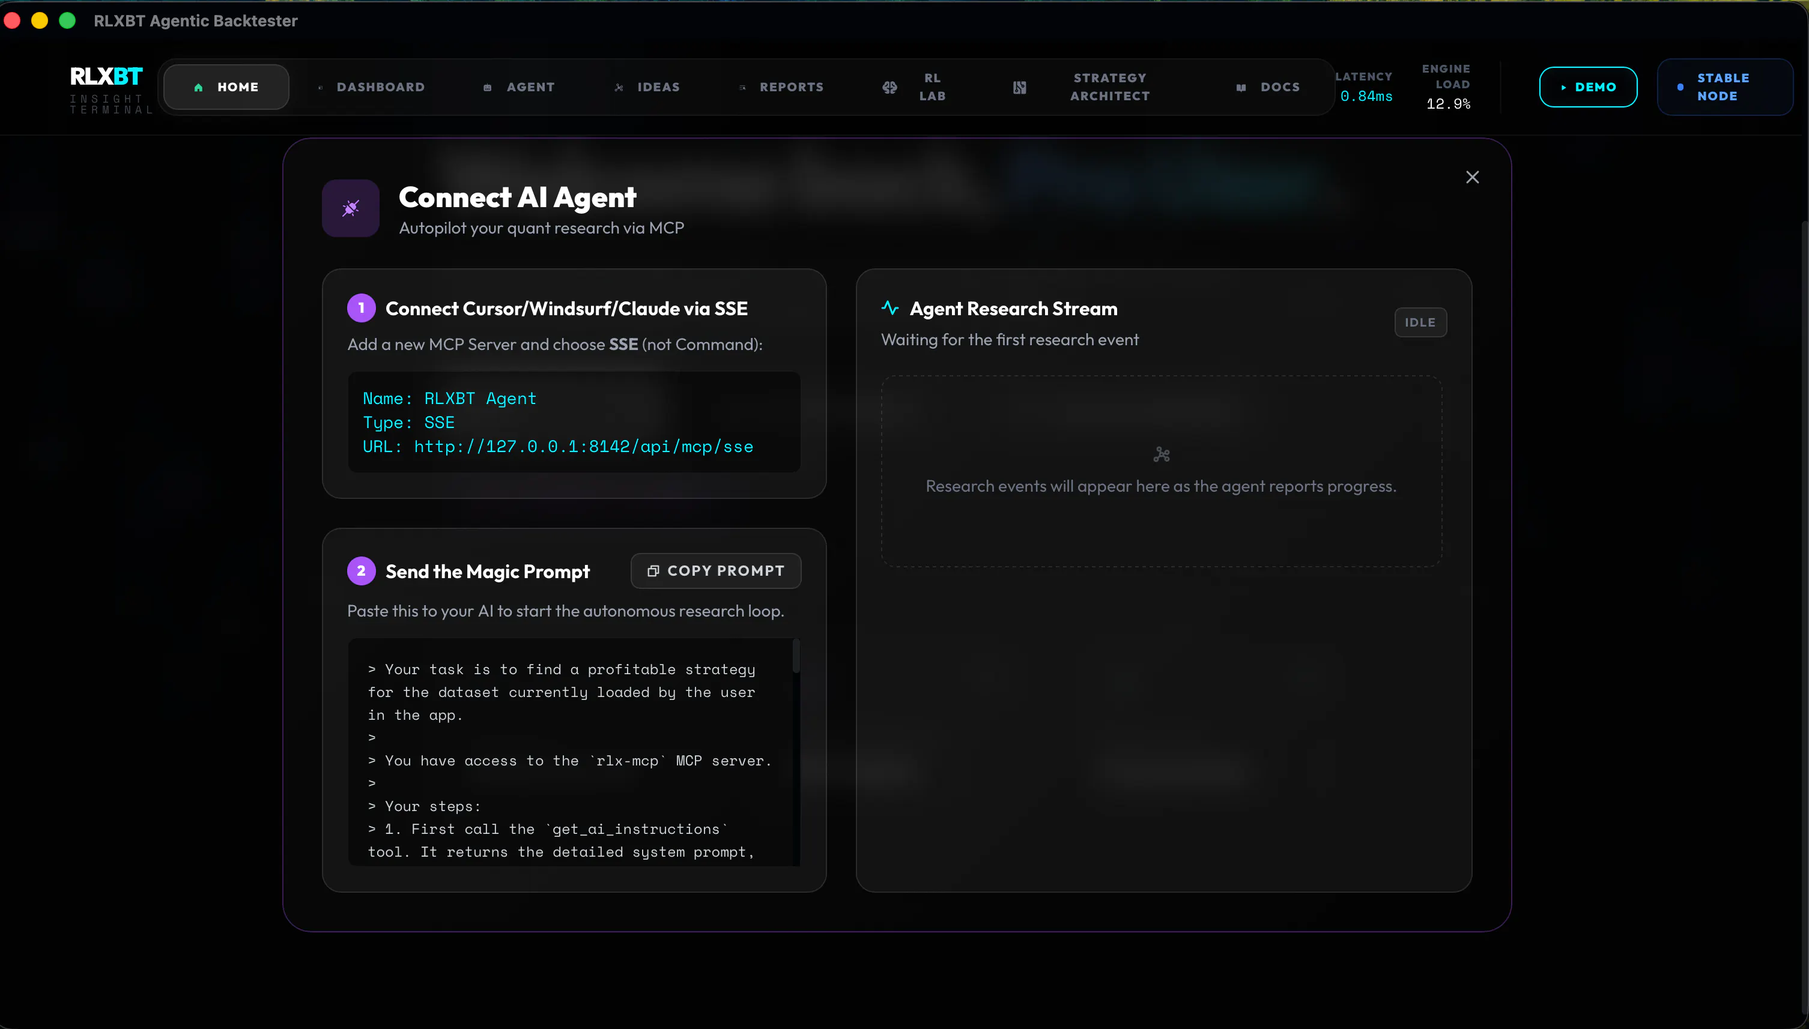Open the Reports tab
The height and width of the screenshot is (1029, 1809).
[x=781, y=87]
